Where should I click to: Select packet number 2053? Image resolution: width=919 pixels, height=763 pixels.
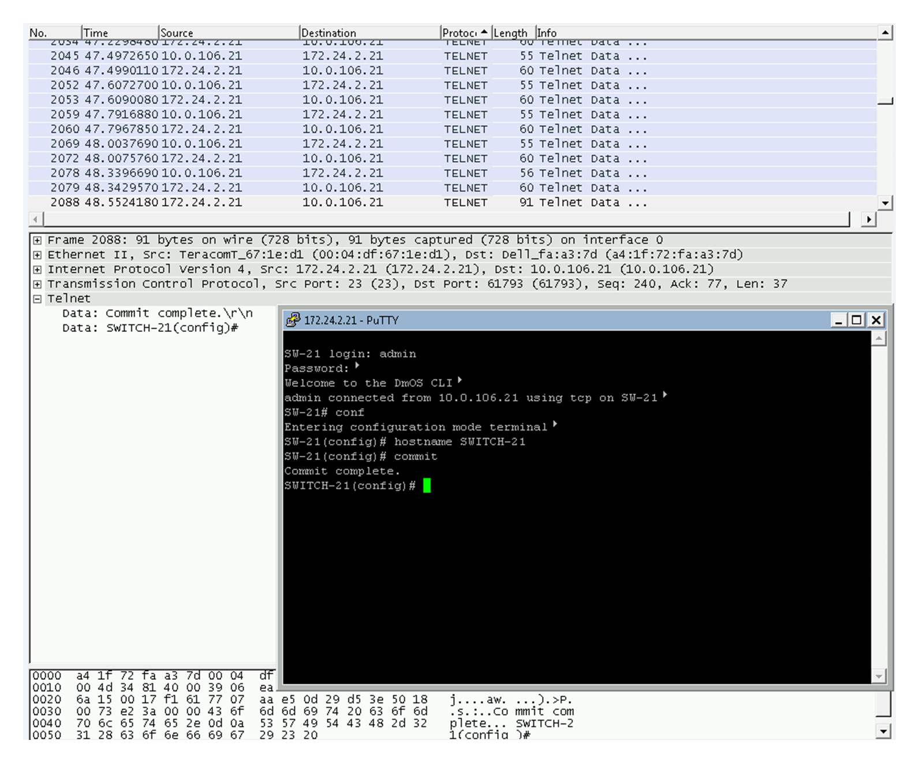452,100
